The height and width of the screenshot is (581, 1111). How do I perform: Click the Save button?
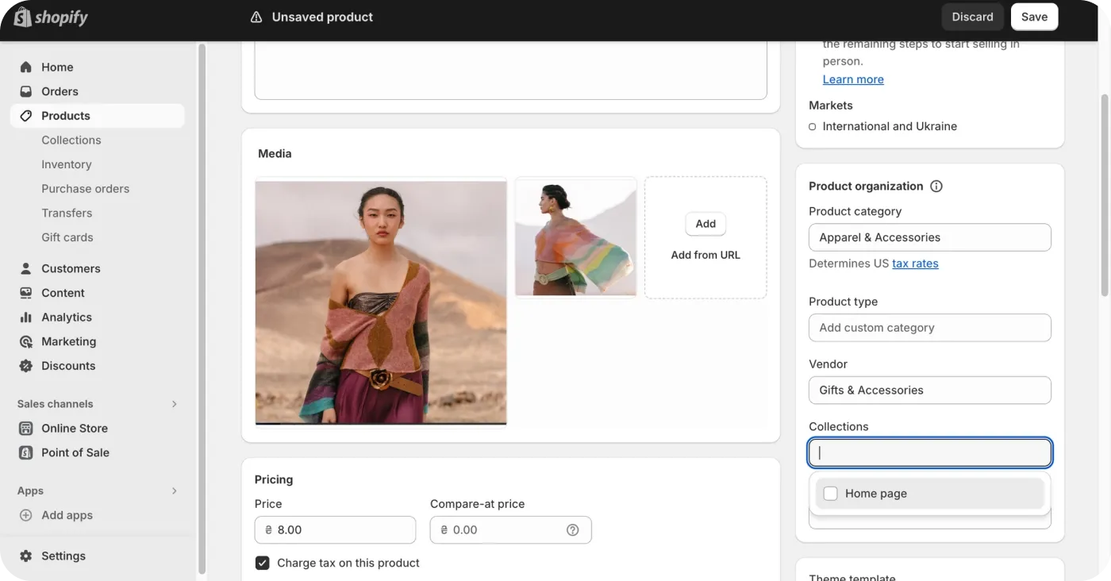click(x=1034, y=17)
